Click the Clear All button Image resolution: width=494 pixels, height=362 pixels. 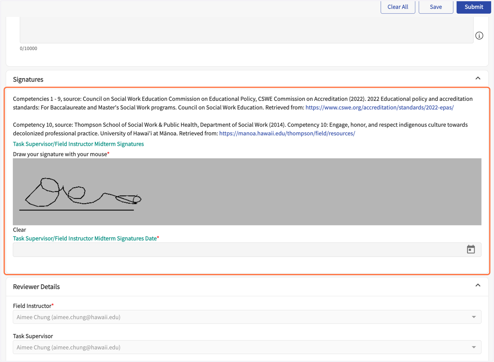coord(398,7)
